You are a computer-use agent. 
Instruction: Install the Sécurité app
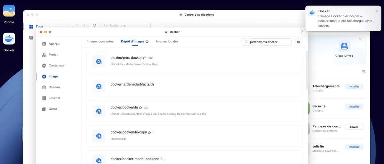pyautogui.click(x=354, y=107)
